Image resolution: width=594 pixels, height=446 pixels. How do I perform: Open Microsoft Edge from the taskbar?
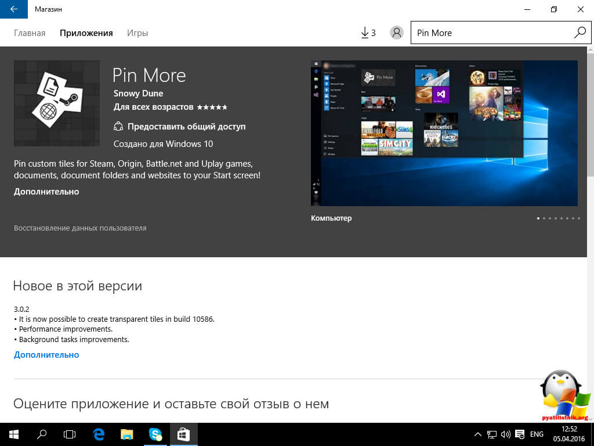pos(99,434)
